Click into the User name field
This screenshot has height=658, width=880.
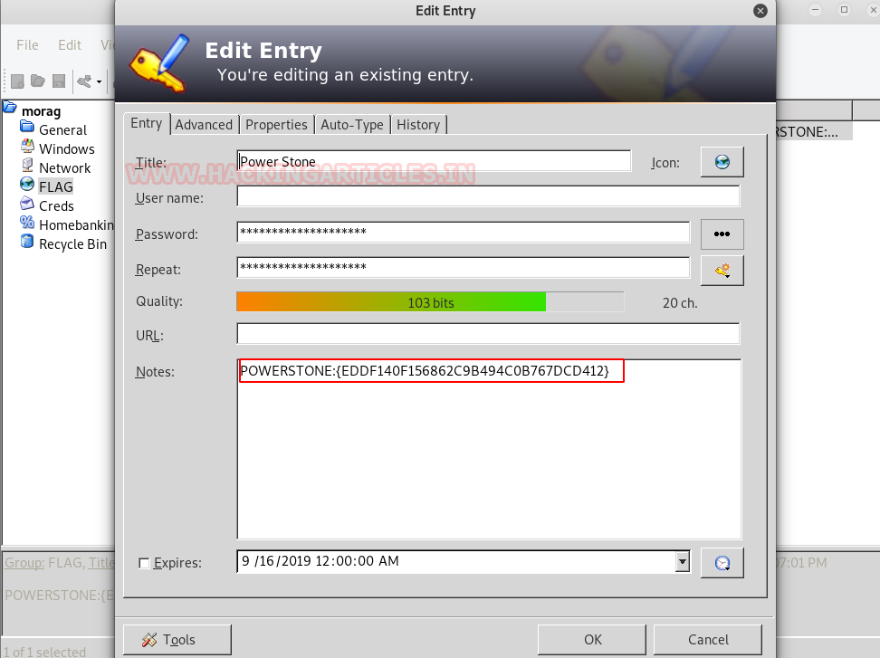[x=488, y=196]
